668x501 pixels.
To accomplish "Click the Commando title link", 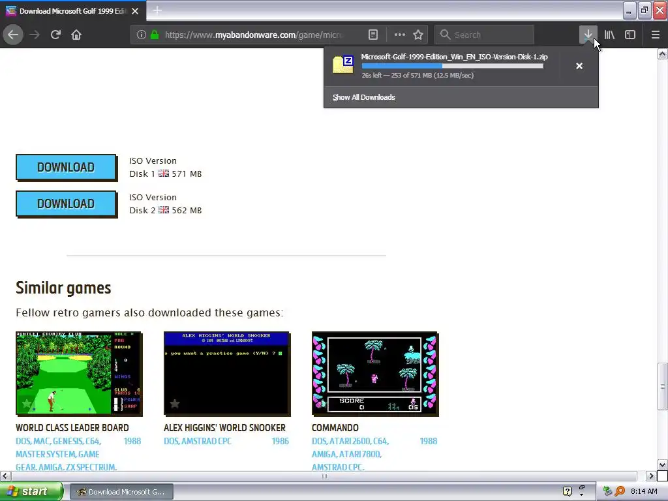I will 335,428.
